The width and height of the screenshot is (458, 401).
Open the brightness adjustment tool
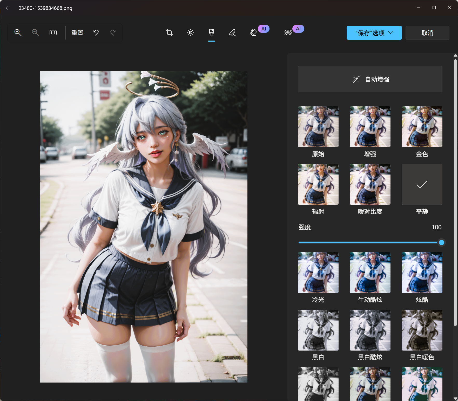(x=190, y=33)
